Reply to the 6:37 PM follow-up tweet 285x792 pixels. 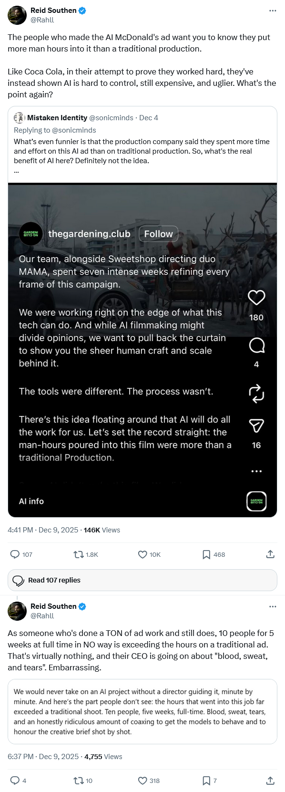15,781
